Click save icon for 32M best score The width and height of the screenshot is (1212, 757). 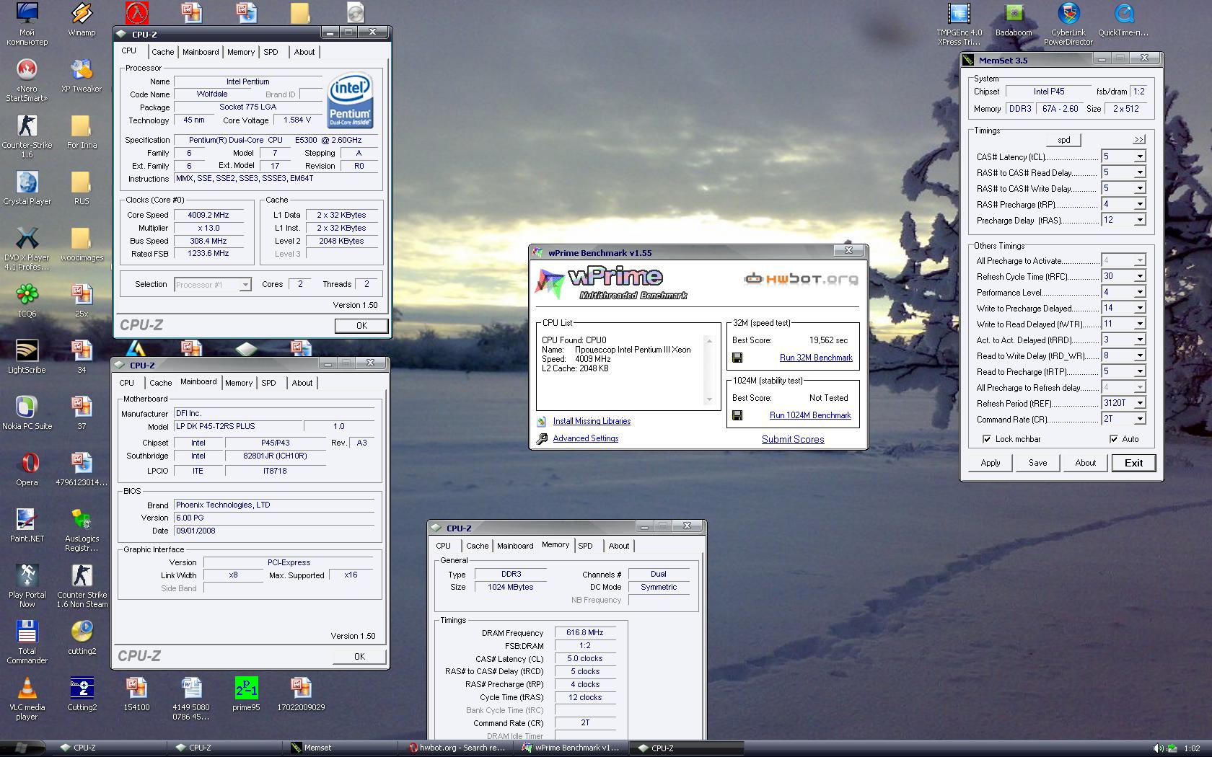tap(737, 358)
